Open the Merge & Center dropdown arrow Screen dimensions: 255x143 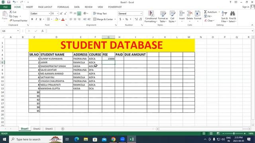115,19
